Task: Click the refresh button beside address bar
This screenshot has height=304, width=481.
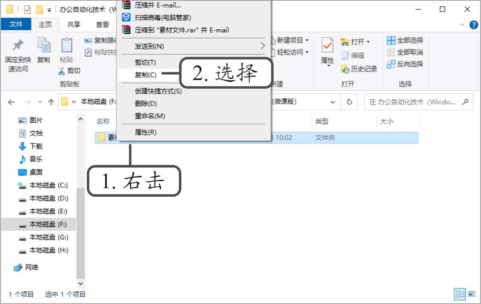Action: tap(349, 102)
